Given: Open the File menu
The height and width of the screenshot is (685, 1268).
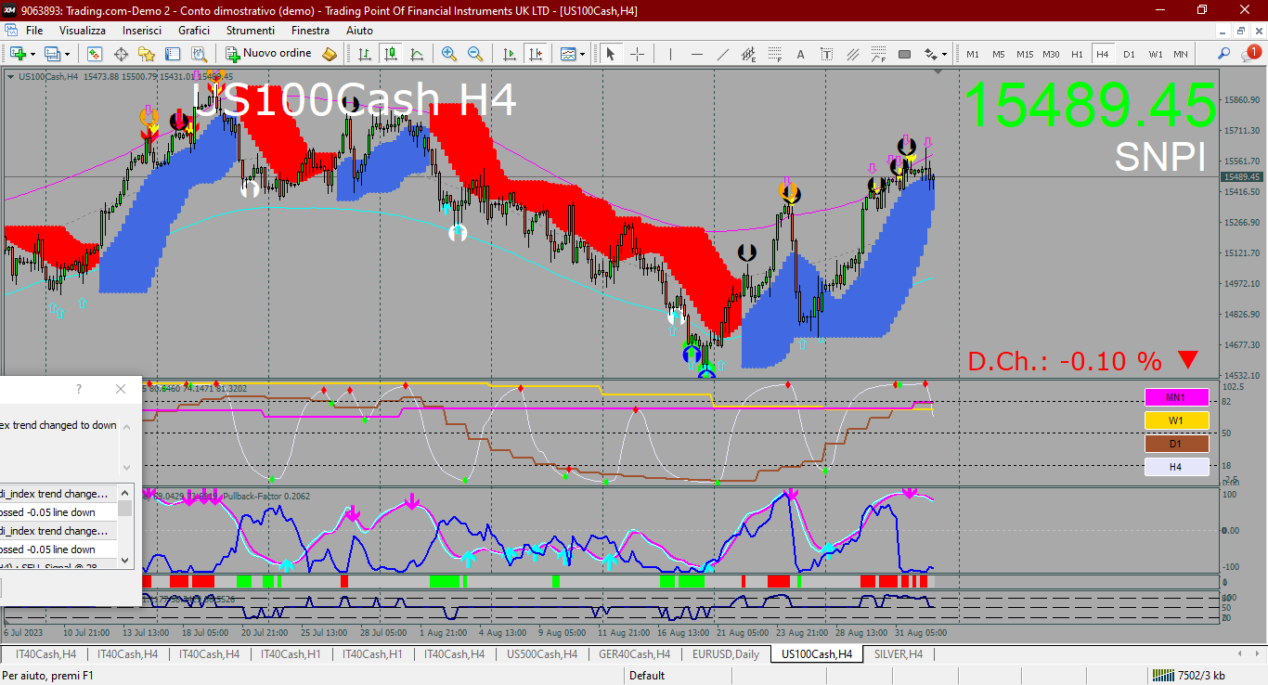Looking at the screenshot, I should pos(34,31).
